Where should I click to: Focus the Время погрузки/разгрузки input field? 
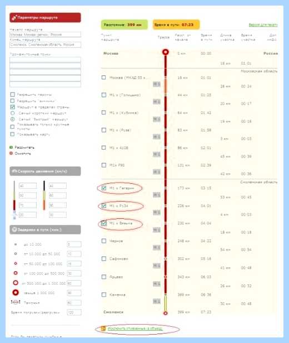tap(74, 312)
